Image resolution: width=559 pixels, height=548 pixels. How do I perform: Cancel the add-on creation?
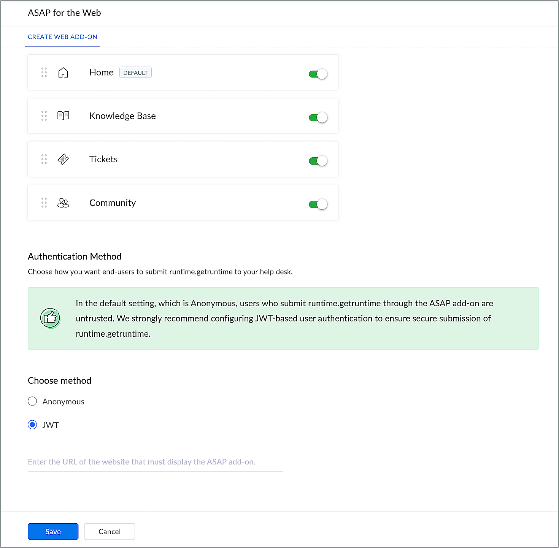pos(110,531)
